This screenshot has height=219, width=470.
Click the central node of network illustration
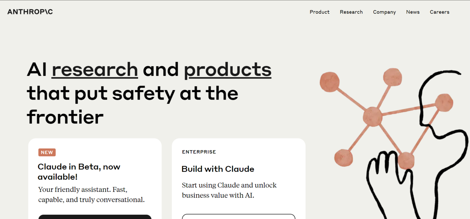tap(372, 116)
